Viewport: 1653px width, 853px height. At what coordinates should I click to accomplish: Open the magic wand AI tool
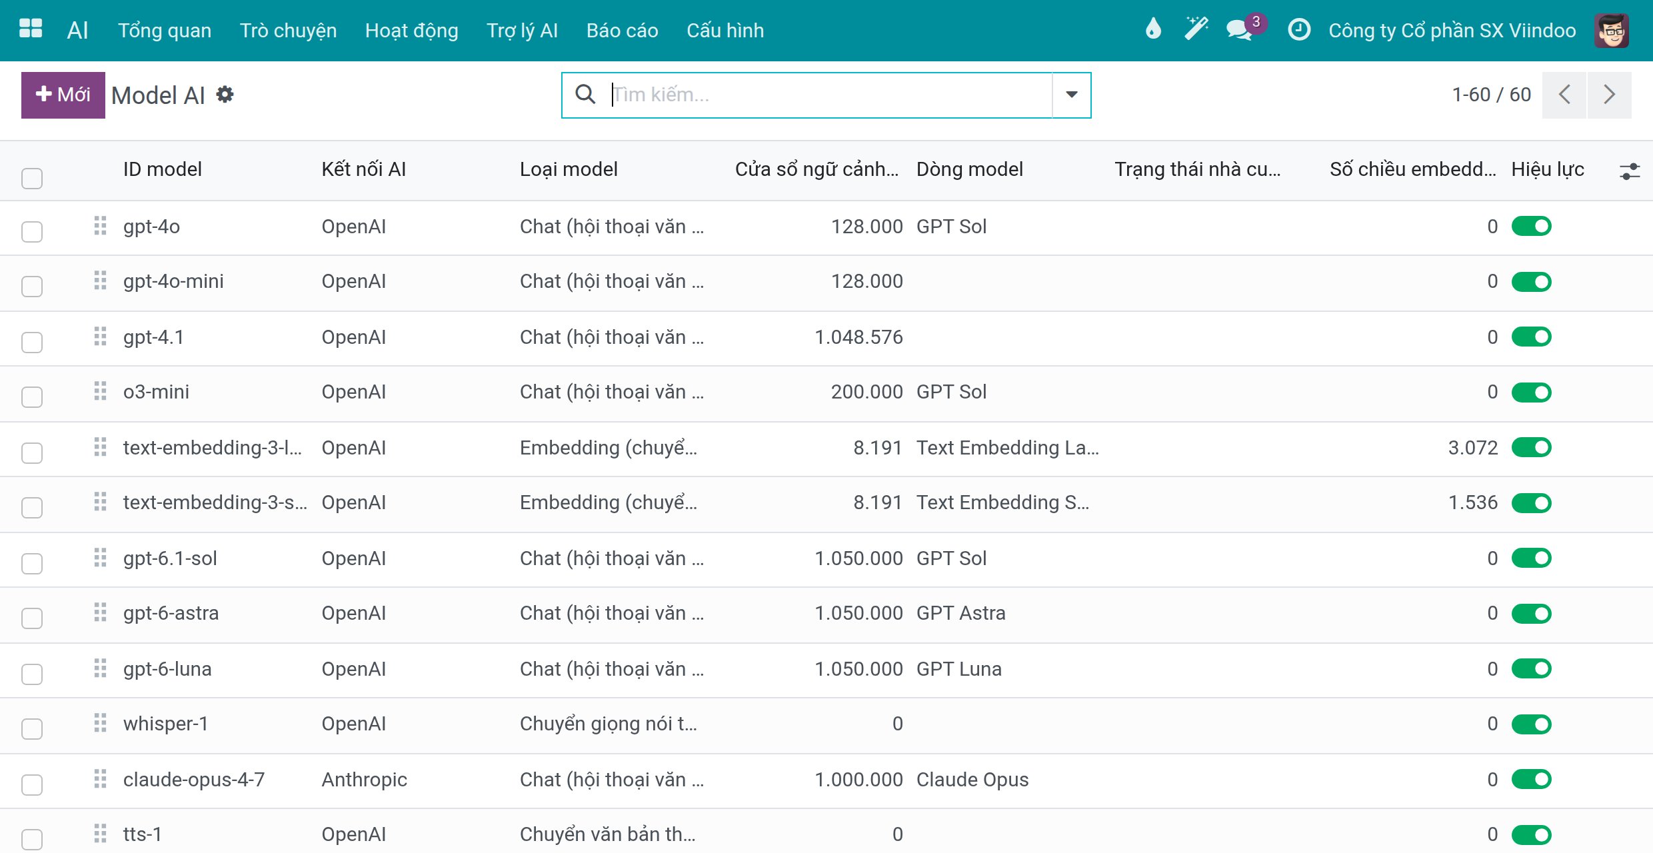[x=1196, y=29]
